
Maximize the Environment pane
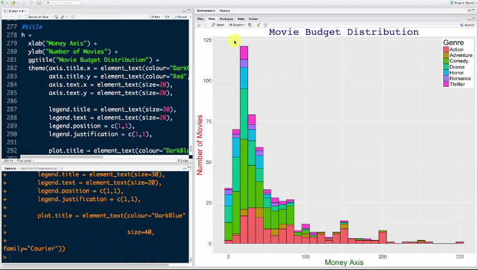point(474,11)
